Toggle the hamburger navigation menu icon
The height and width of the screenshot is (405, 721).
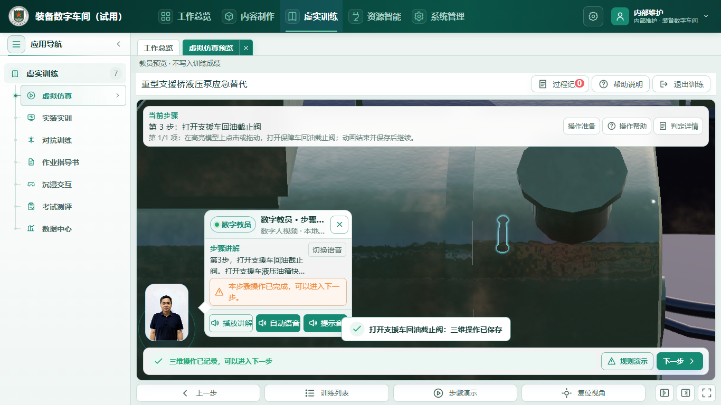(x=16, y=44)
